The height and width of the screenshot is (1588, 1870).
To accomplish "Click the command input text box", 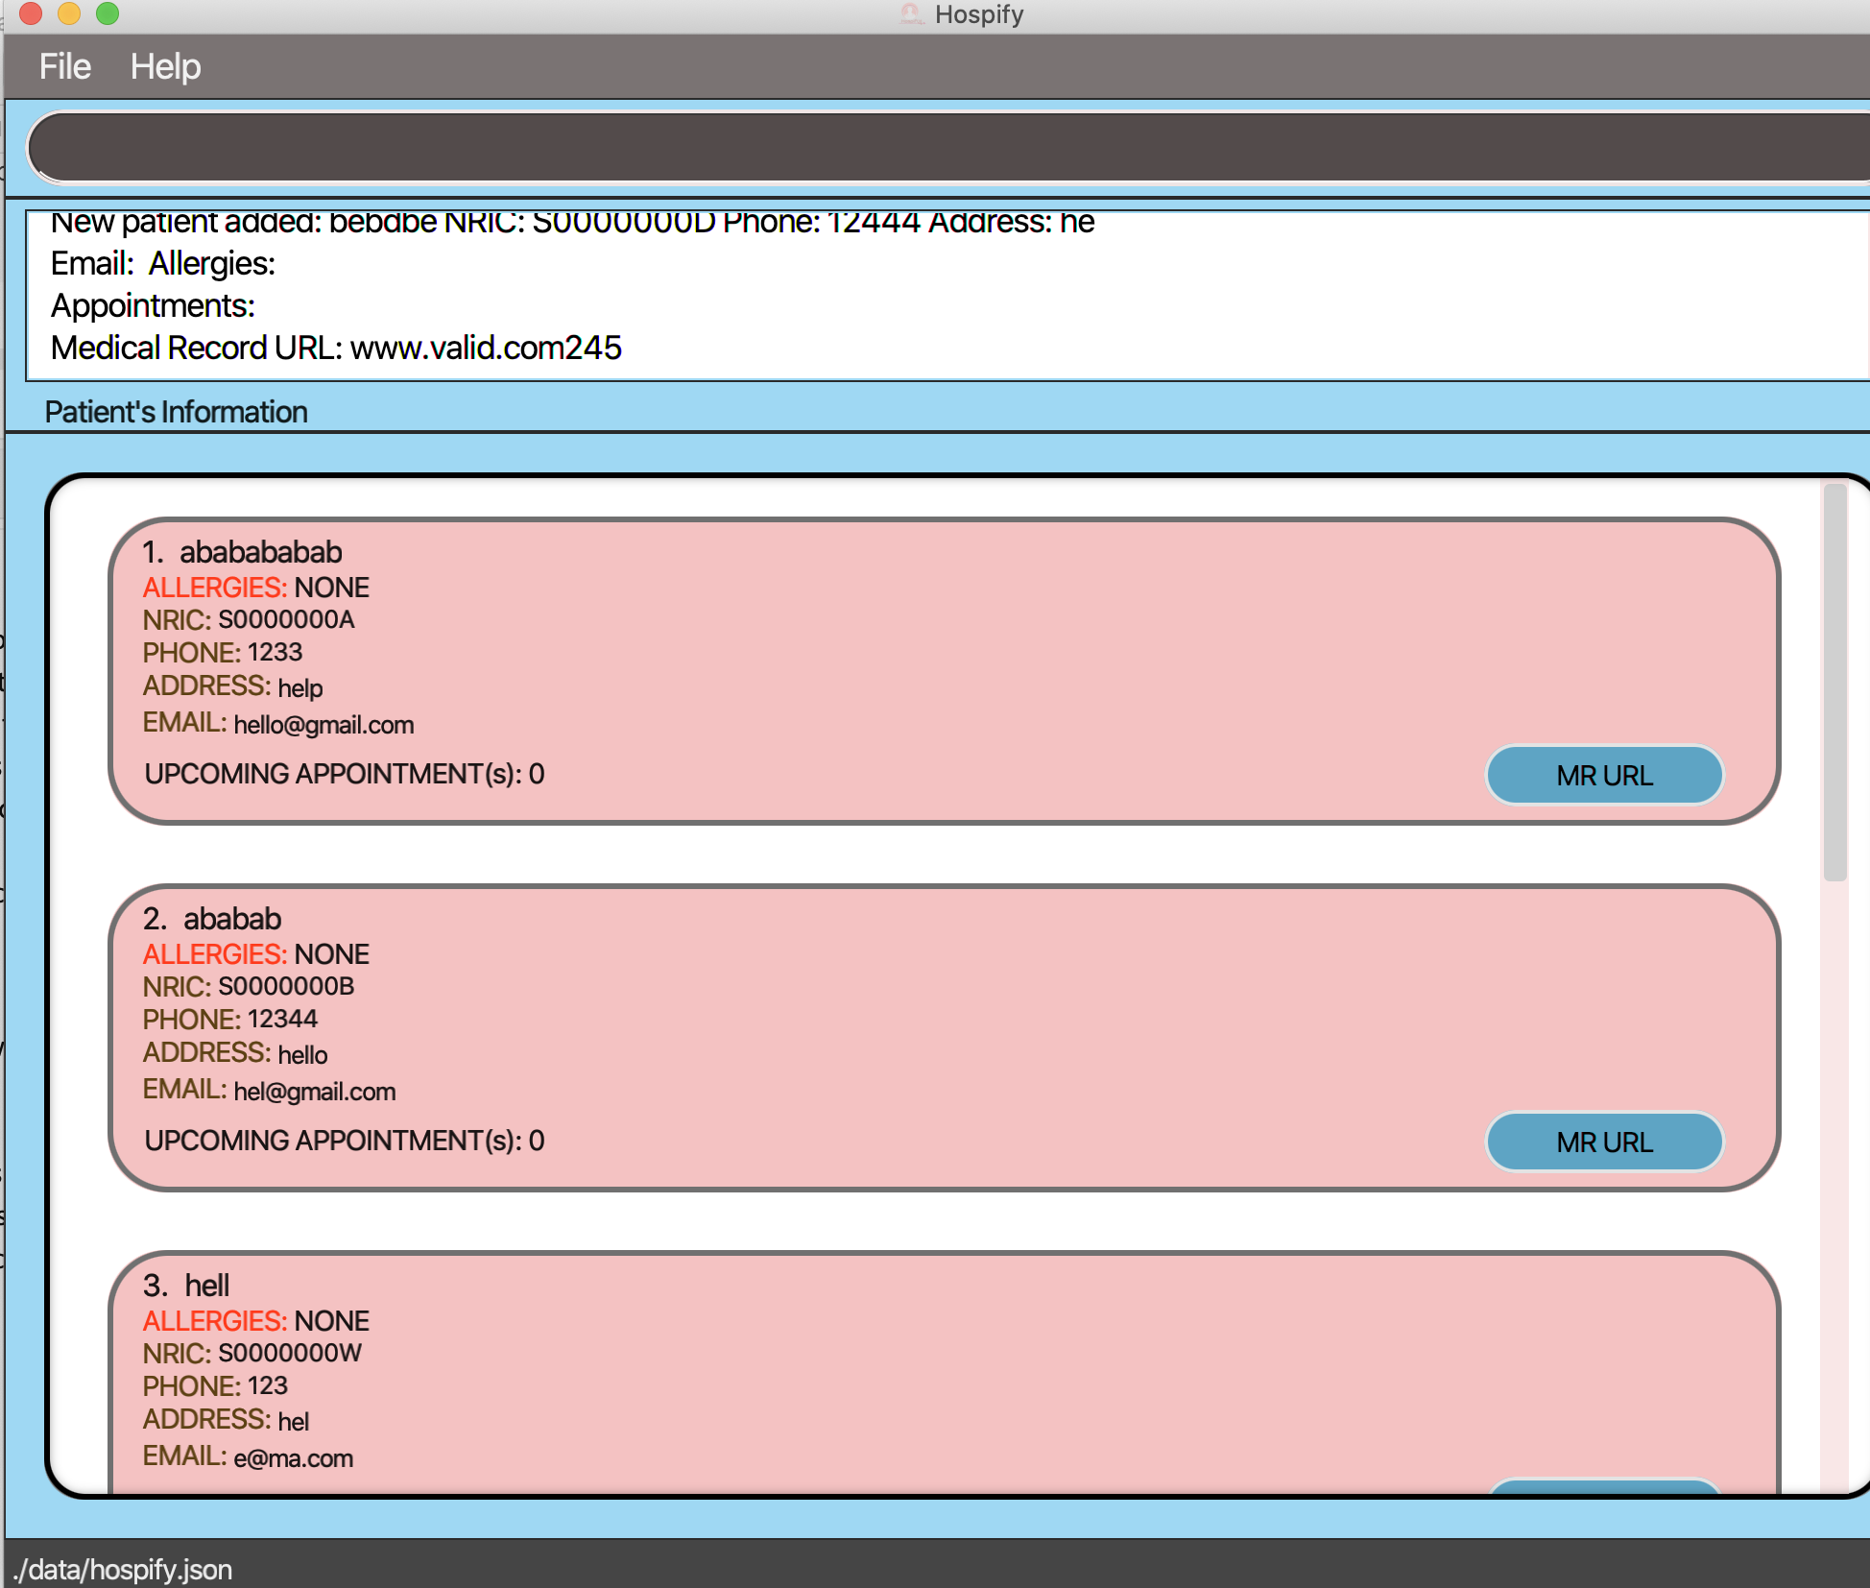I will pyautogui.click(x=941, y=147).
